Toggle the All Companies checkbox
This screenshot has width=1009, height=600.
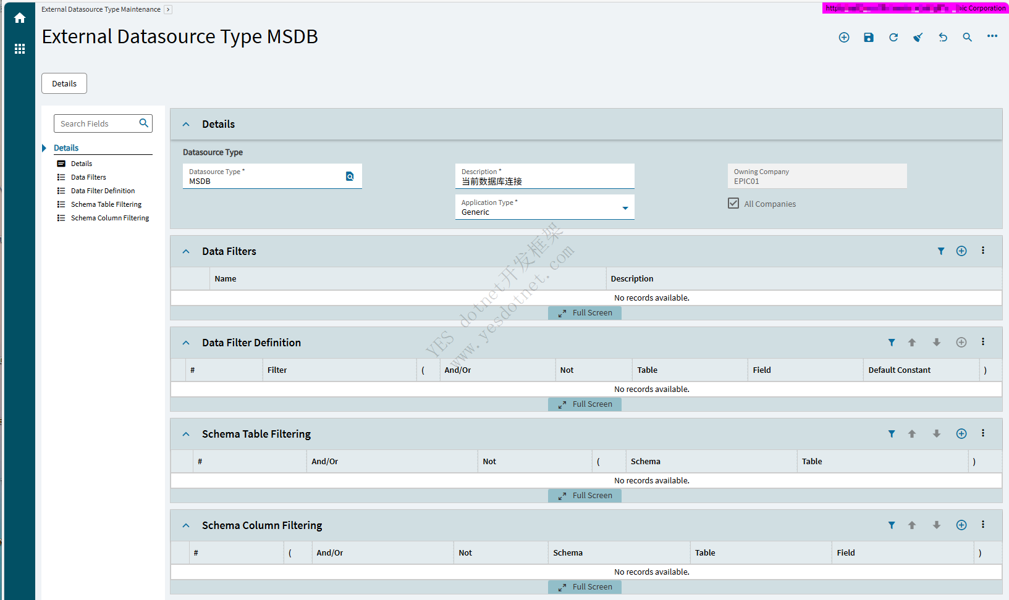(733, 204)
